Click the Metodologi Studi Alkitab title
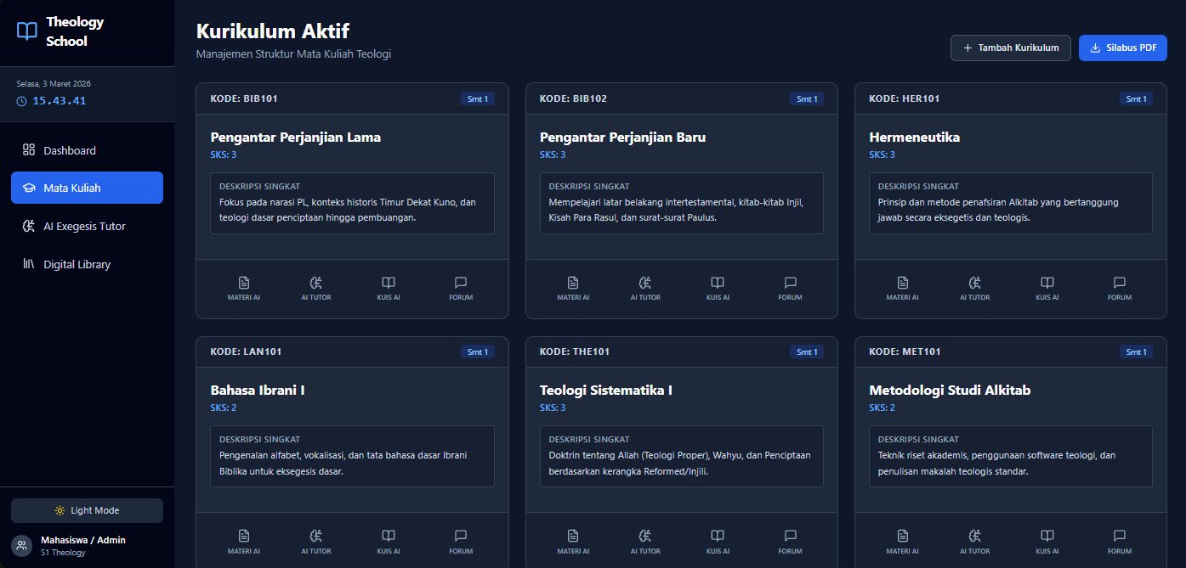 [950, 391]
